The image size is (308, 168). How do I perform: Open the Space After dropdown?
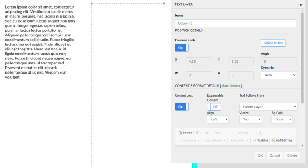click(x=239, y=140)
